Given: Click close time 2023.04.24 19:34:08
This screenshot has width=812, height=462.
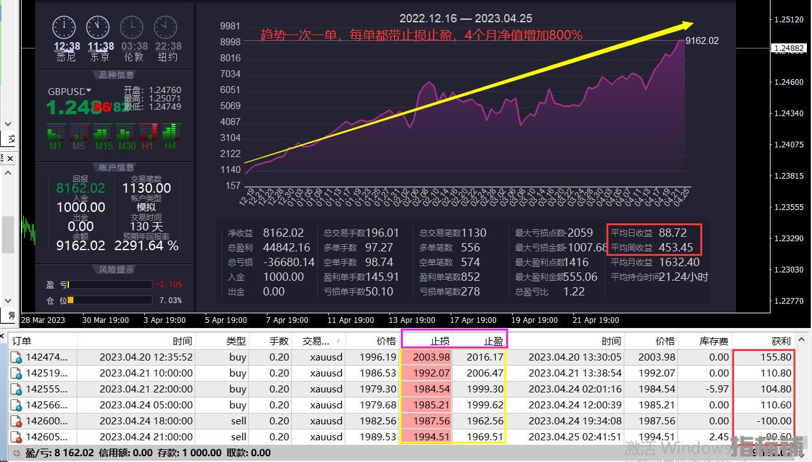Looking at the screenshot, I should (x=575, y=421).
